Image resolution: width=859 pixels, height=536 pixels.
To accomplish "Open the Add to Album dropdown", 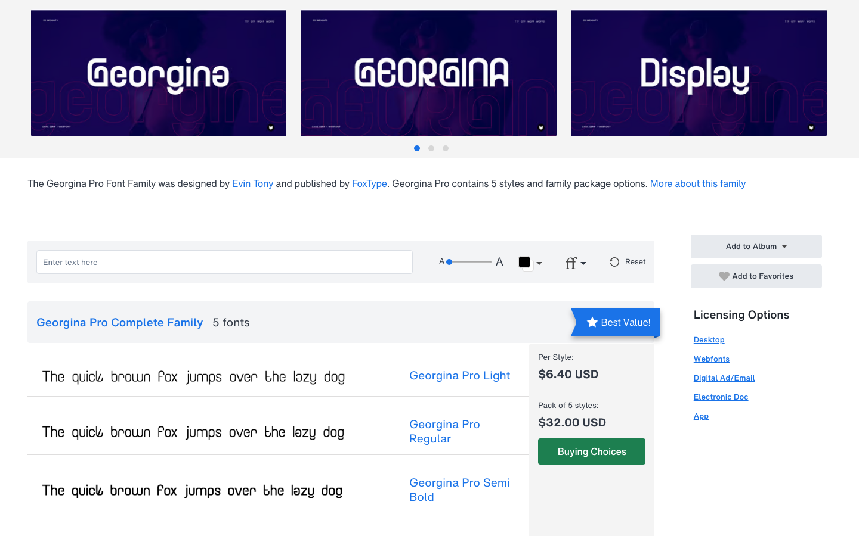I will click(x=756, y=246).
